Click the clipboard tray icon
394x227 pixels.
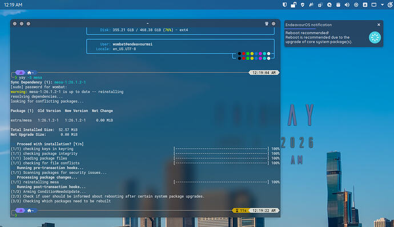(x=320, y=5)
